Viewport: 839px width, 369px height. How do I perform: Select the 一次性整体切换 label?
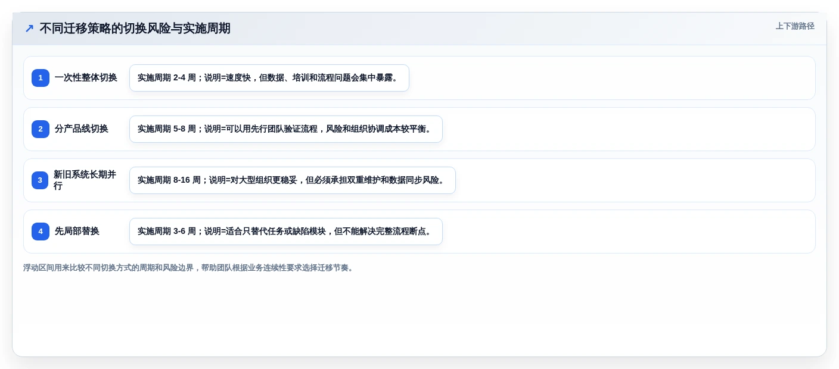86,78
